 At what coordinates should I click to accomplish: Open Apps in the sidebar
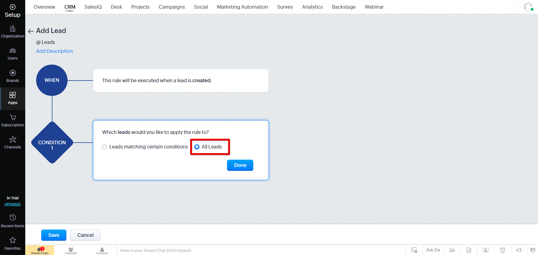[x=13, y=98]
